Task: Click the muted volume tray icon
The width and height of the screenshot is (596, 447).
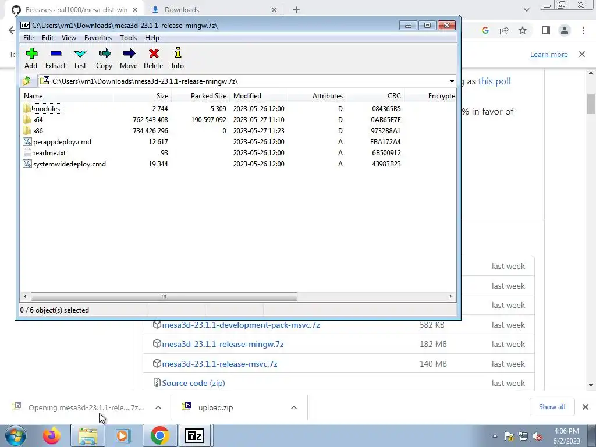Action: [537, 437]
